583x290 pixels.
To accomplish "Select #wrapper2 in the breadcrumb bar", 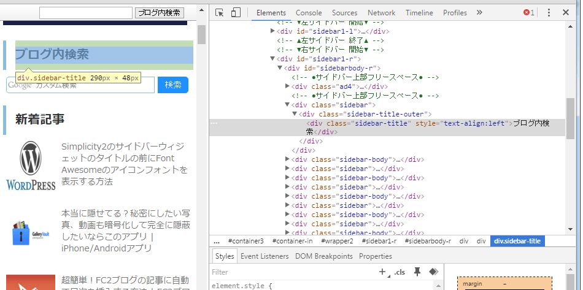I will tap(337, 242).
